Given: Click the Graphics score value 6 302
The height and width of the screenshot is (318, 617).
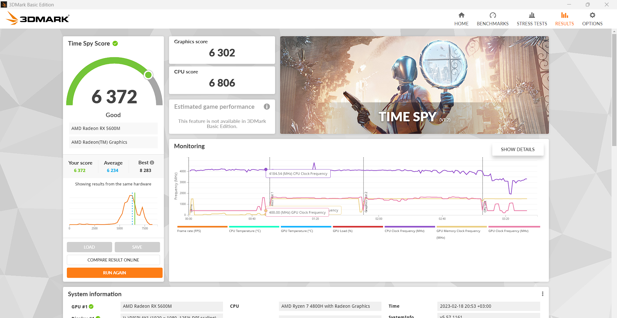Looking at the screenshot, I should 222,53.
